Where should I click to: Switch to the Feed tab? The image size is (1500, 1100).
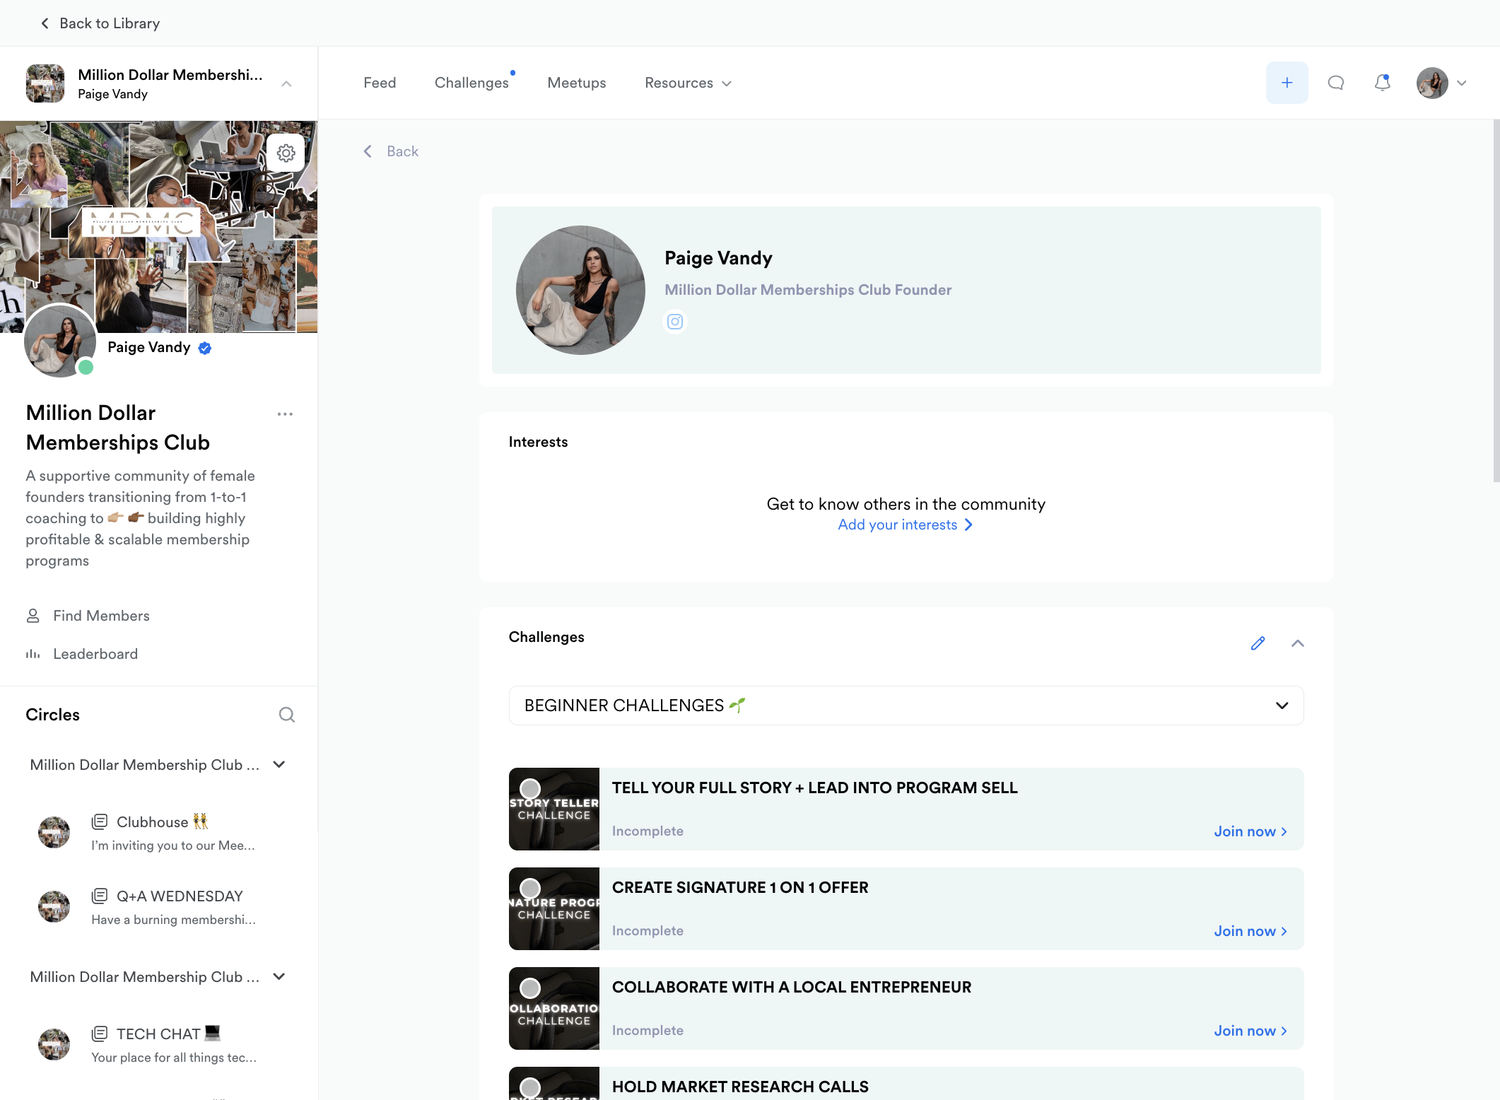pyautogui.click(x=380, y=83)
